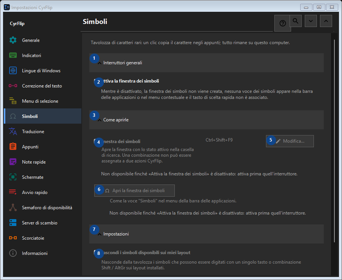The image size is (342, 280).
Task: Open Generale settings via the gear icon
Action: coord(13,40)
